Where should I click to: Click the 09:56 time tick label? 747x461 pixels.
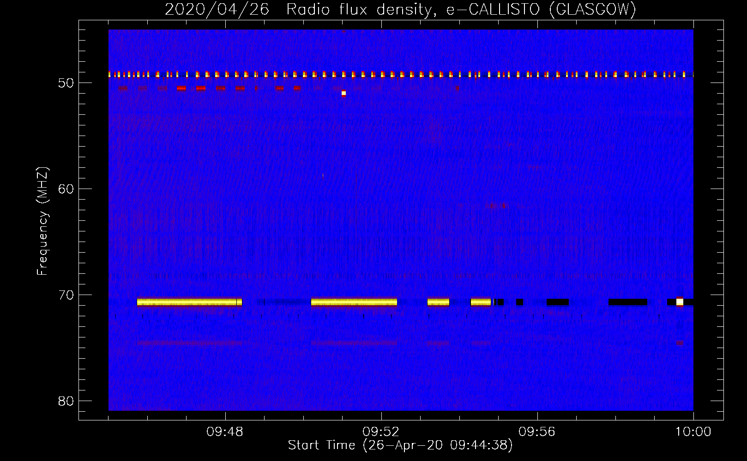point(537,432)
